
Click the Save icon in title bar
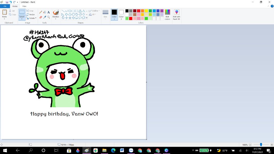(7, 2)
